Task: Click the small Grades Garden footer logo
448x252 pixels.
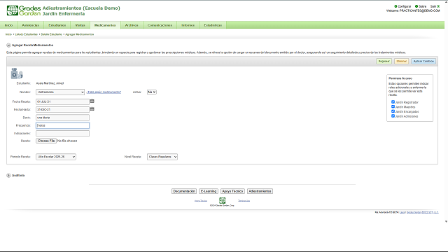Action: (222, 200)
